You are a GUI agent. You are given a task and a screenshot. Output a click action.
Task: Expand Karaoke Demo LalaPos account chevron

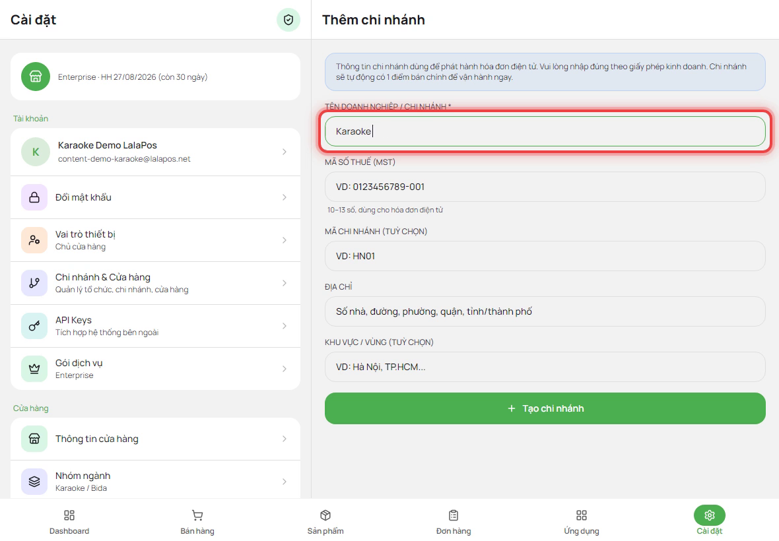pyautogui.click(x=284, y=152)
